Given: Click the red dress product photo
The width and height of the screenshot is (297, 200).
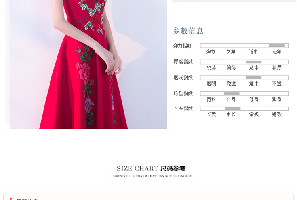Looking at the screenshot, I should pyautogui.click(x=88, y=65).
